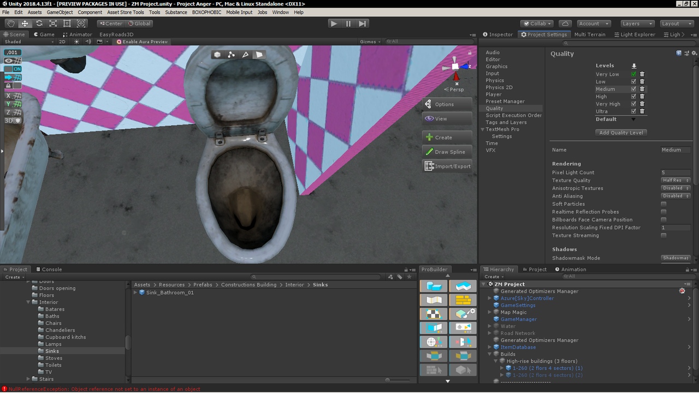Select the Scale tool
The image size is (699, 393).
click(x=53, y=23)
